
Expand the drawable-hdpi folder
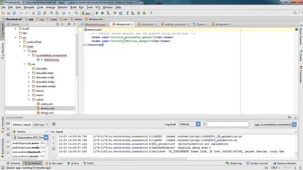click(29, 73)
